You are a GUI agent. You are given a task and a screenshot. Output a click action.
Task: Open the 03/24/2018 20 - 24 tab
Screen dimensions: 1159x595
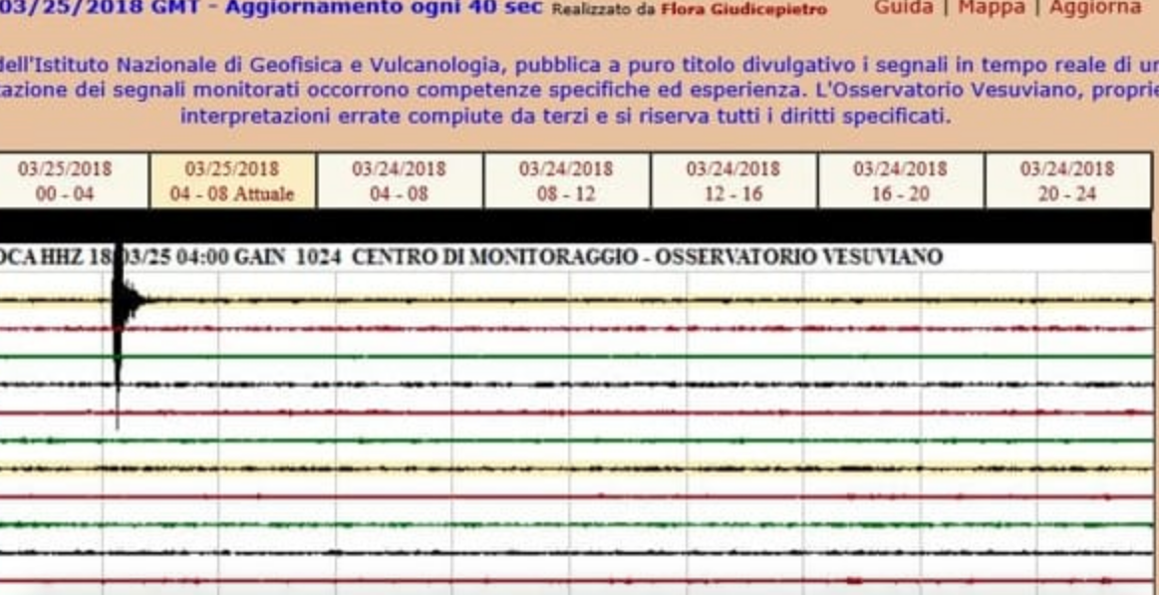tap(1066, 181)
